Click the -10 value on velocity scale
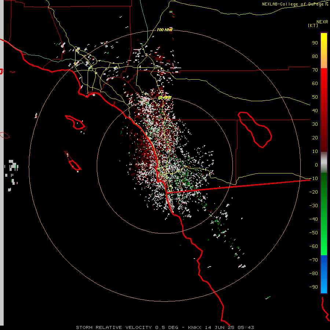 pyautogui.click(x=313, y=179)
